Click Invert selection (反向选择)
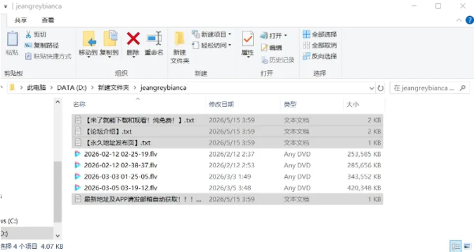Viewport: 474px width, 252px height. tap(319, 56)
